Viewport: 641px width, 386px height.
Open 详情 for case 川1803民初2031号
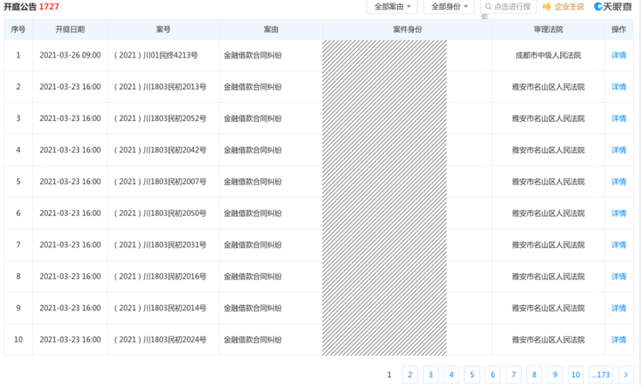pyautogui.click(x=619, y=245)
